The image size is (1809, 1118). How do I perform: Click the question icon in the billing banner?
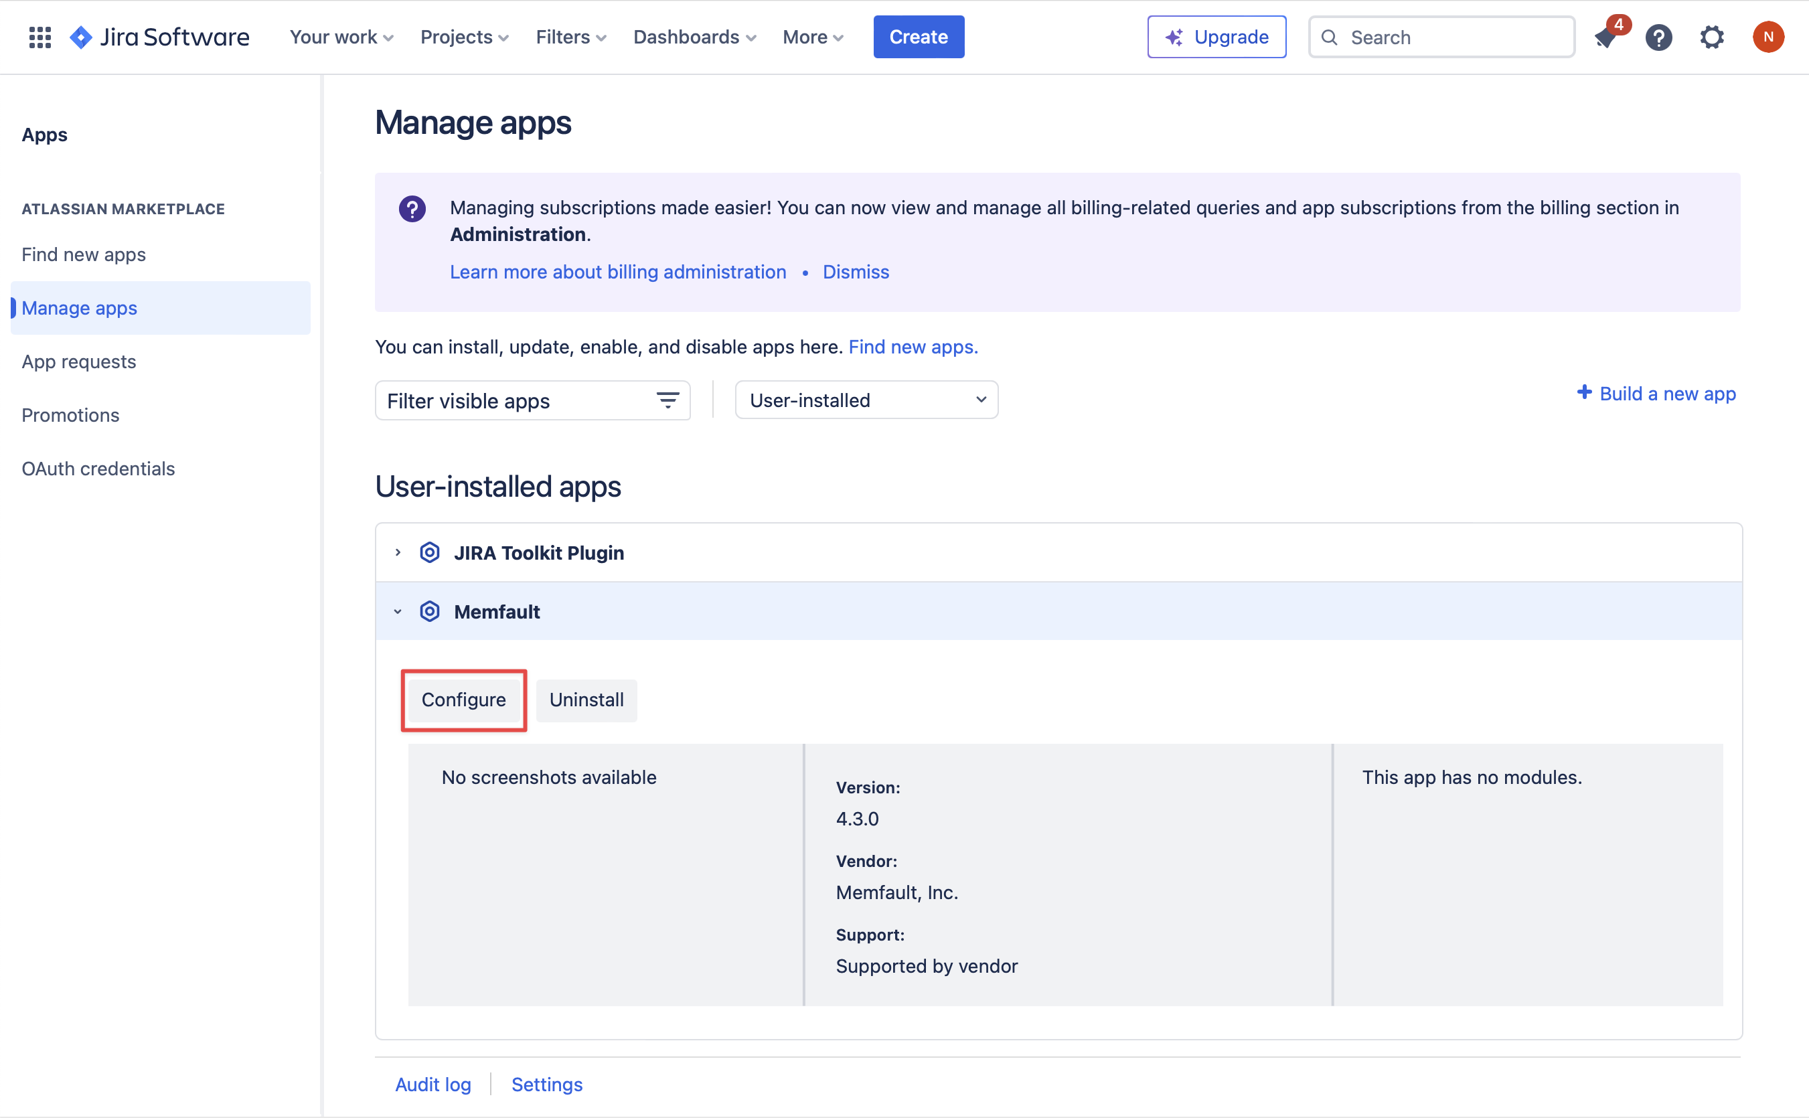point(412,208)
